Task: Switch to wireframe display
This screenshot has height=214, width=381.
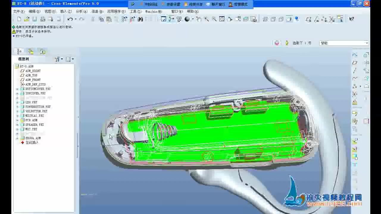Action: pyautogui.click(x=265, y=19)
